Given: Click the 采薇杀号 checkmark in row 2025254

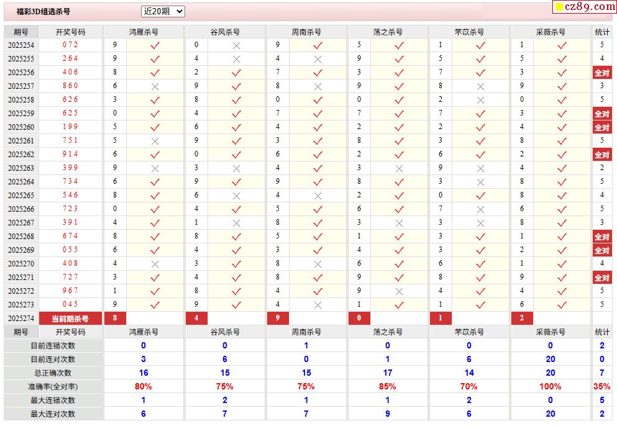Looking at the screenshot, I should pyautogui.click(x=562, y=45).
